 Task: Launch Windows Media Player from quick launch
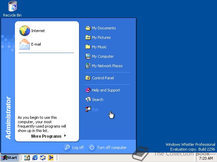coord(51,158)
